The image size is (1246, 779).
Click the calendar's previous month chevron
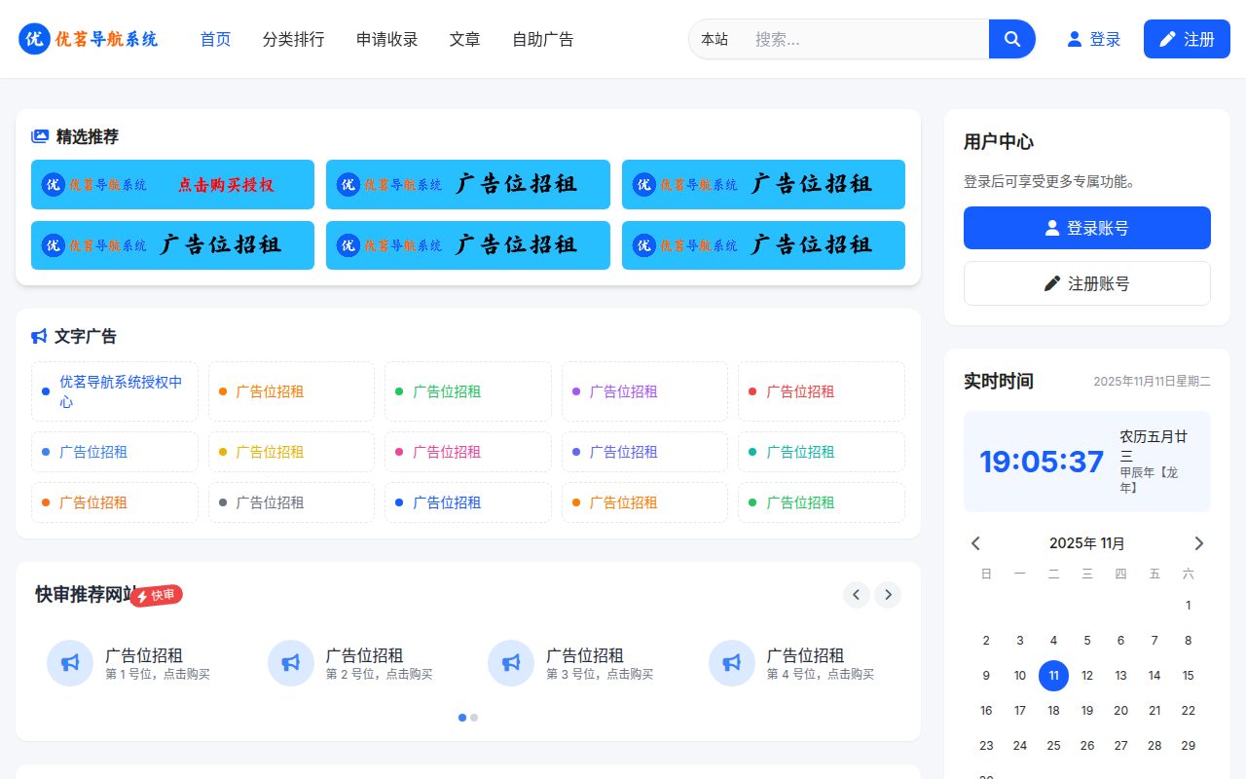(975, 542)
